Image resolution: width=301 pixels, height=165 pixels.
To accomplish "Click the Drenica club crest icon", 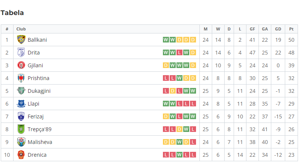I will pyautogui.click(x=21, y=154).
